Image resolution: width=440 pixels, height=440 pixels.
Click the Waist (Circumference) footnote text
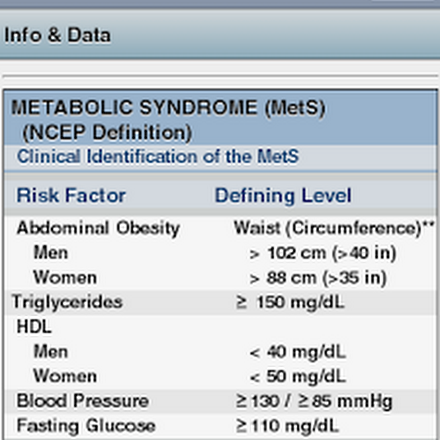pyautogui.click(x=334, y=228)
